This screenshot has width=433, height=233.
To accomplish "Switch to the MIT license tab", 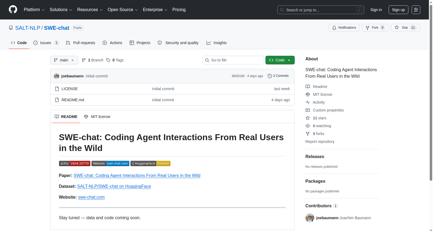I will pos(97,117).
